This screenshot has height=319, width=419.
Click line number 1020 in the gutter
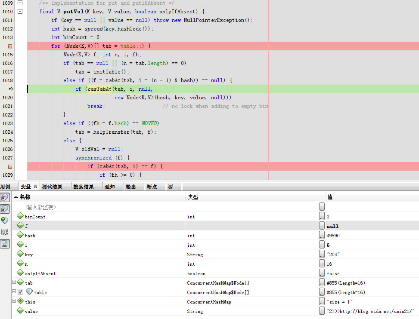pos(7,98)
